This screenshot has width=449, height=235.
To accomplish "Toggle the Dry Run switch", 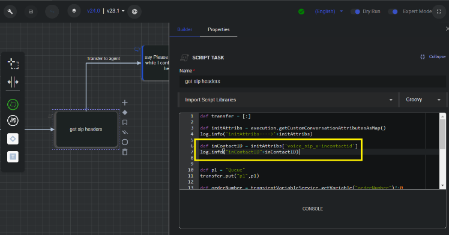I will [355, 11].
